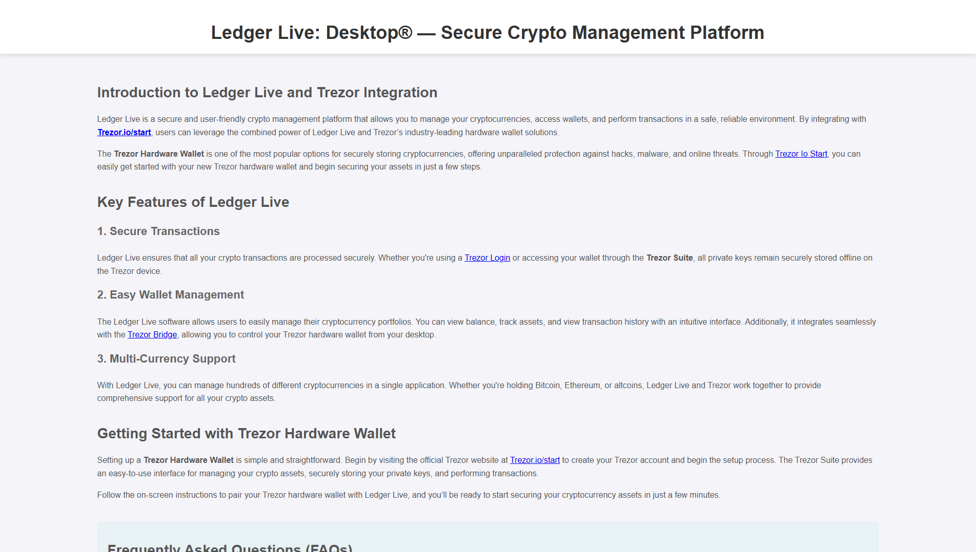Open the Trezor Login link

pos(487,258)
